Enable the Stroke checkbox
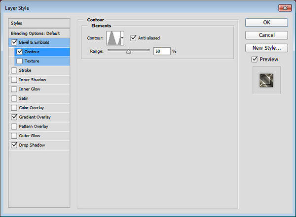 (x=14, y=70)
